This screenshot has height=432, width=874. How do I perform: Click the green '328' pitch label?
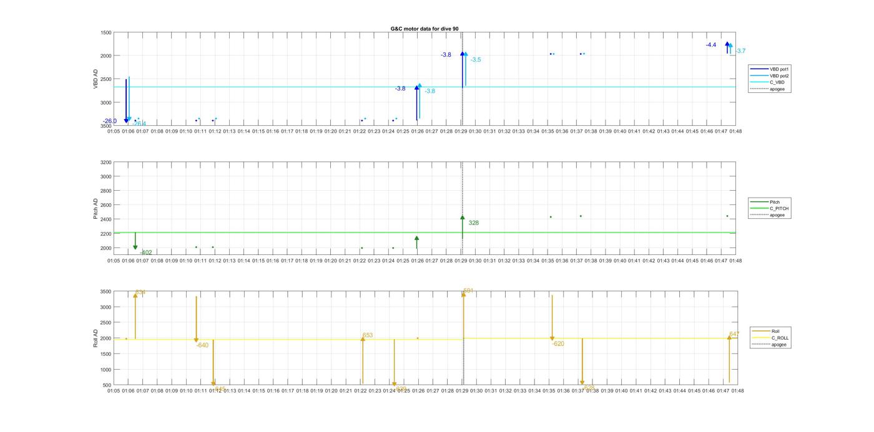474,223
